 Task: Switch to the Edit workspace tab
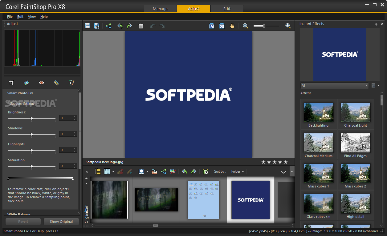227,9
